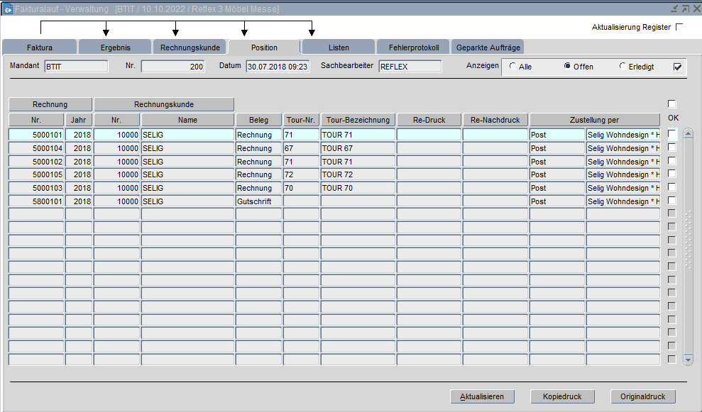Click the scroll up arrow of the table
Image resolution: width=702 pixels, height=412 pixels.
coord(688,133)
